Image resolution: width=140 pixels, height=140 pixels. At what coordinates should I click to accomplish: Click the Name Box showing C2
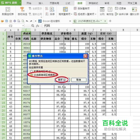[x=11, y=26]
